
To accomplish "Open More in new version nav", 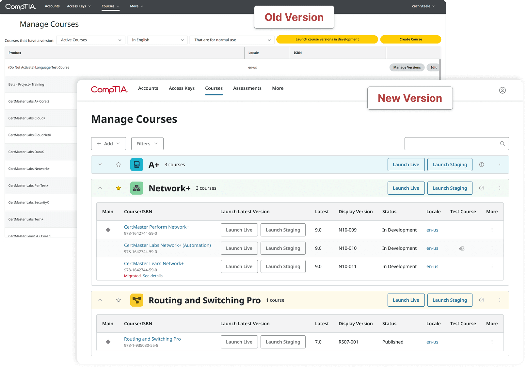I will coord(278,88).
